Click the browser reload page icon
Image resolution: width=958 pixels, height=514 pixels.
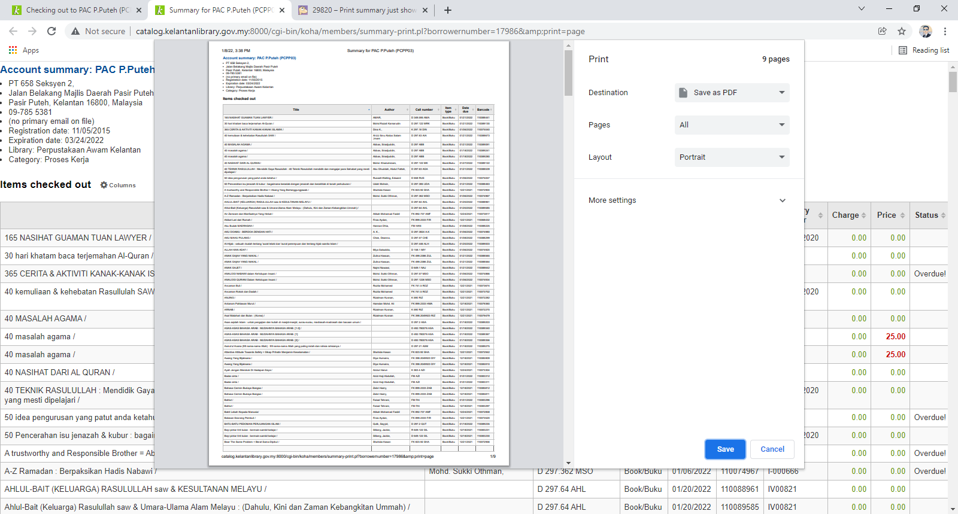pos(51,31)
